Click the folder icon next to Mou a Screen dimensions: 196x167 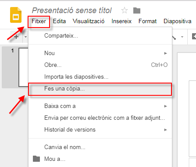click(36, 159)
